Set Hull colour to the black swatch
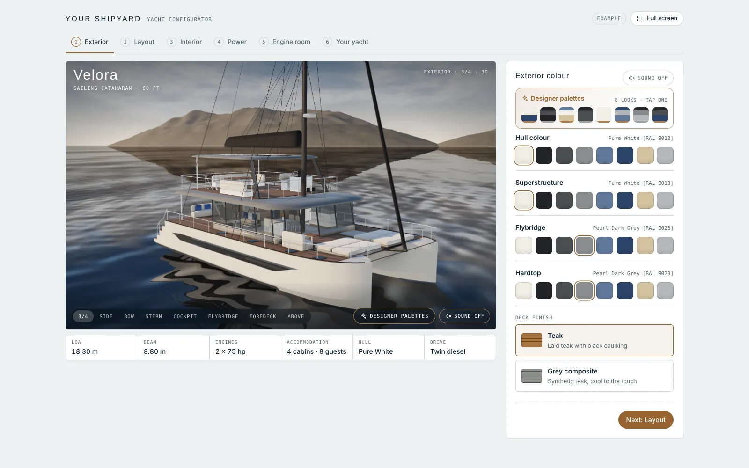Image resolution: width=749 pixels, height=468 pixels. [x=544, y=155]
